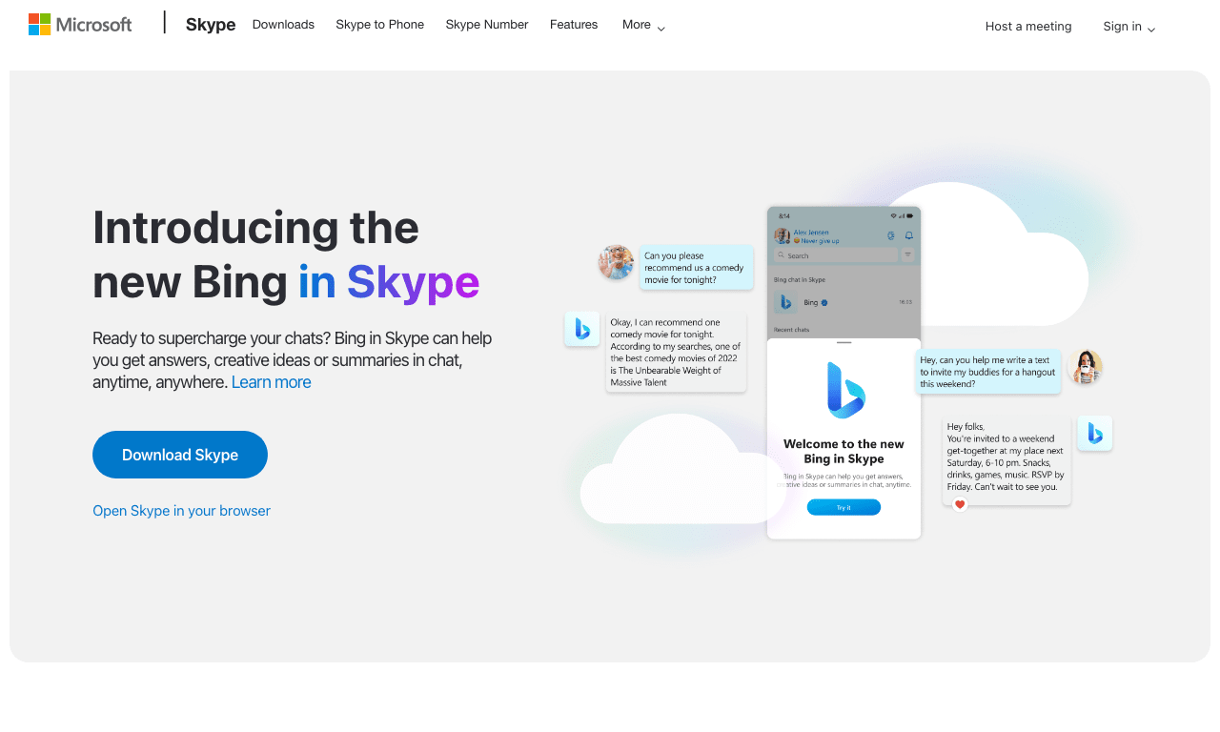Click 'Welcome to the new Bing in Skype' heading
This screenshot has width=1220, height=732.
pos(844,451)
